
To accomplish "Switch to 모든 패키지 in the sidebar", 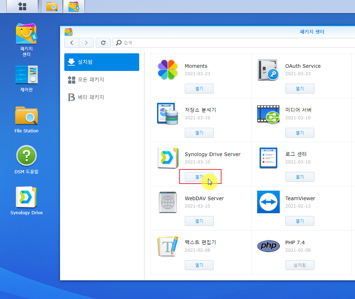I will (102, 80).
